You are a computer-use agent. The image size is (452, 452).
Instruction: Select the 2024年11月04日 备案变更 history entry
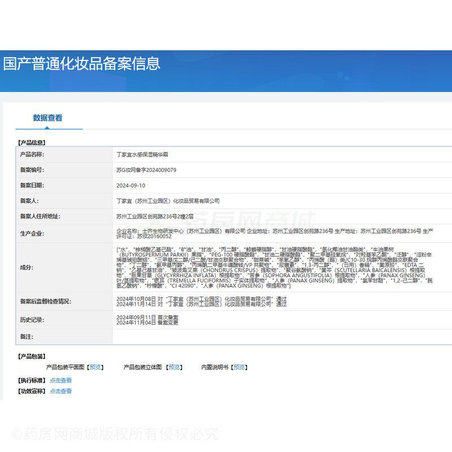pos(147,322)
